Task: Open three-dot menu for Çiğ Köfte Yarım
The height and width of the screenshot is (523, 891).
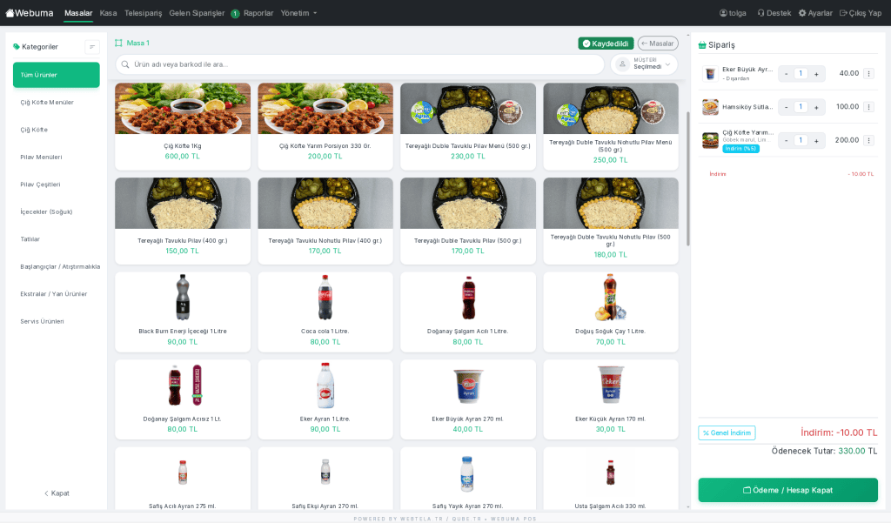Action: tap(868, 140)
